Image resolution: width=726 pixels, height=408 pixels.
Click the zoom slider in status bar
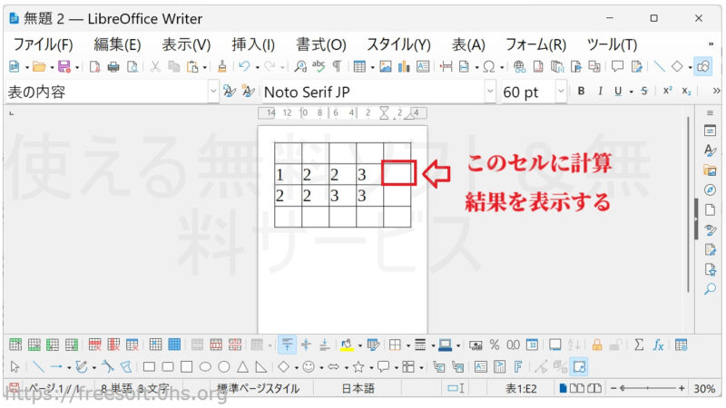click(647, 388)
